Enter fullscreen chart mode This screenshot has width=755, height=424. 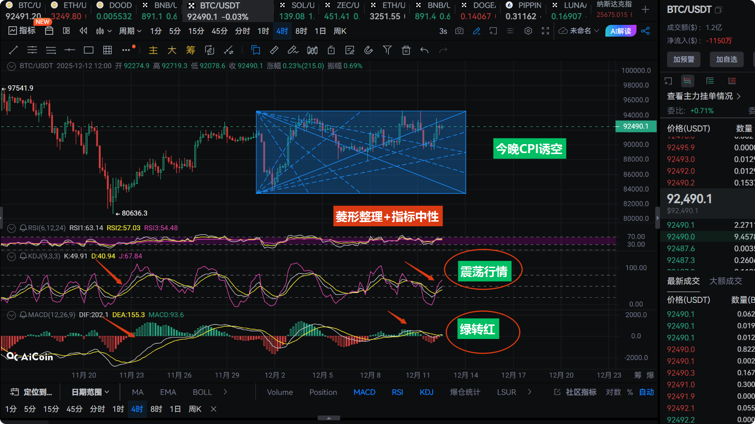pos(545,31)
